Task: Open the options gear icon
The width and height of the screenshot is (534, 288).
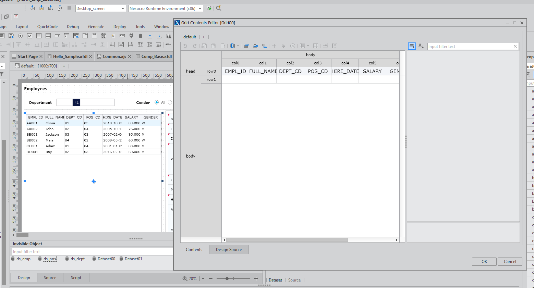Action: point(6,16)
